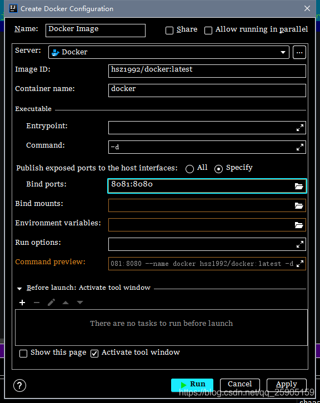Close the Create Docker Configuration dialog
The height and width of the screenshot is (403, 320).
pyautogui.click(x=307, y=8)
